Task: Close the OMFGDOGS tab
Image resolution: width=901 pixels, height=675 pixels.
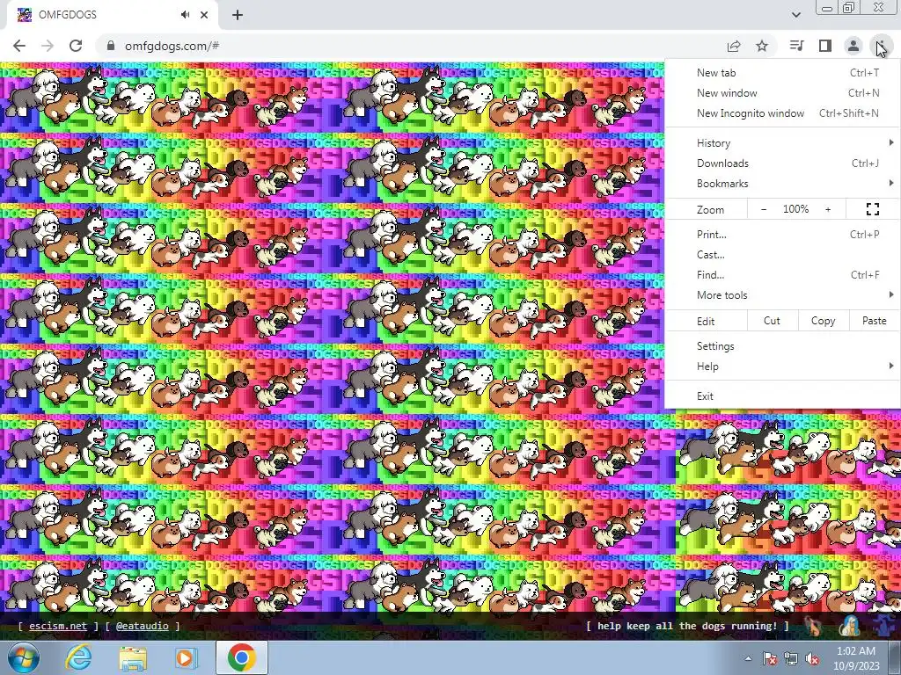Action: pos(204,15)
